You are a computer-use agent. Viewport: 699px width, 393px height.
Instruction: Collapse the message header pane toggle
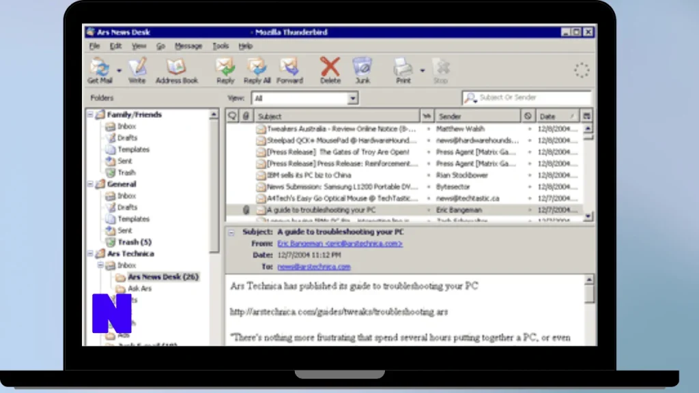[231, 232]
